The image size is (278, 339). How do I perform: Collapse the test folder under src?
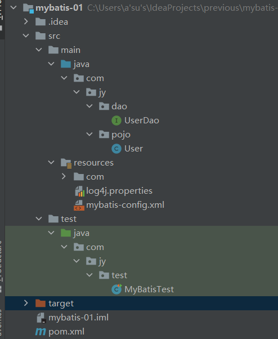[x=39, y=218]
